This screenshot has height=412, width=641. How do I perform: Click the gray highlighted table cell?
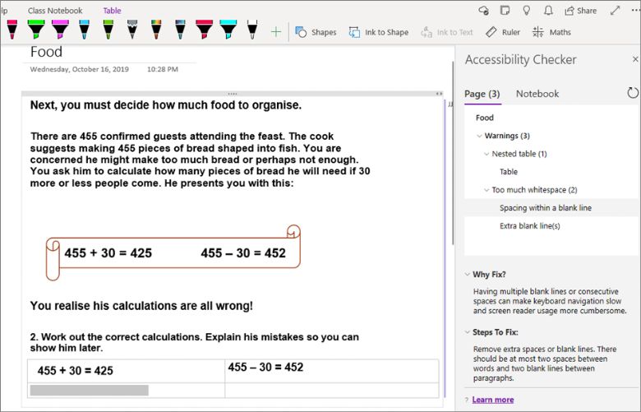tap(89, 391)
